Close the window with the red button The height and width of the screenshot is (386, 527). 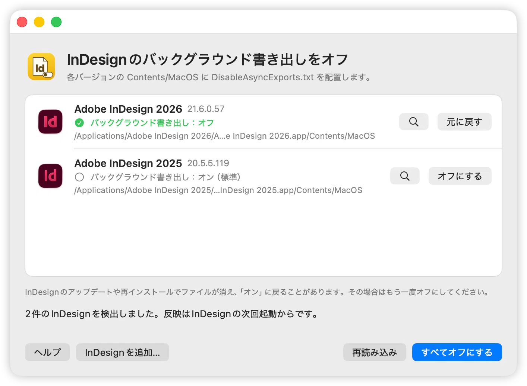tap(22, 22)
